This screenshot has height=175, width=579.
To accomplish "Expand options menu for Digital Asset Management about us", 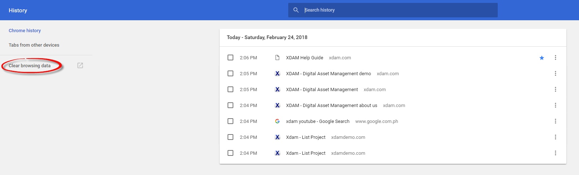I will pyautogui.click(x=555, y=106).
